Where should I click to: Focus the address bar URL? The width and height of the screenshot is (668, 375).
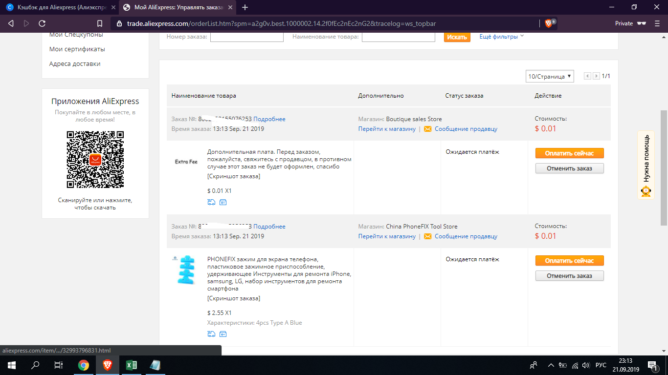click(281, 23)
